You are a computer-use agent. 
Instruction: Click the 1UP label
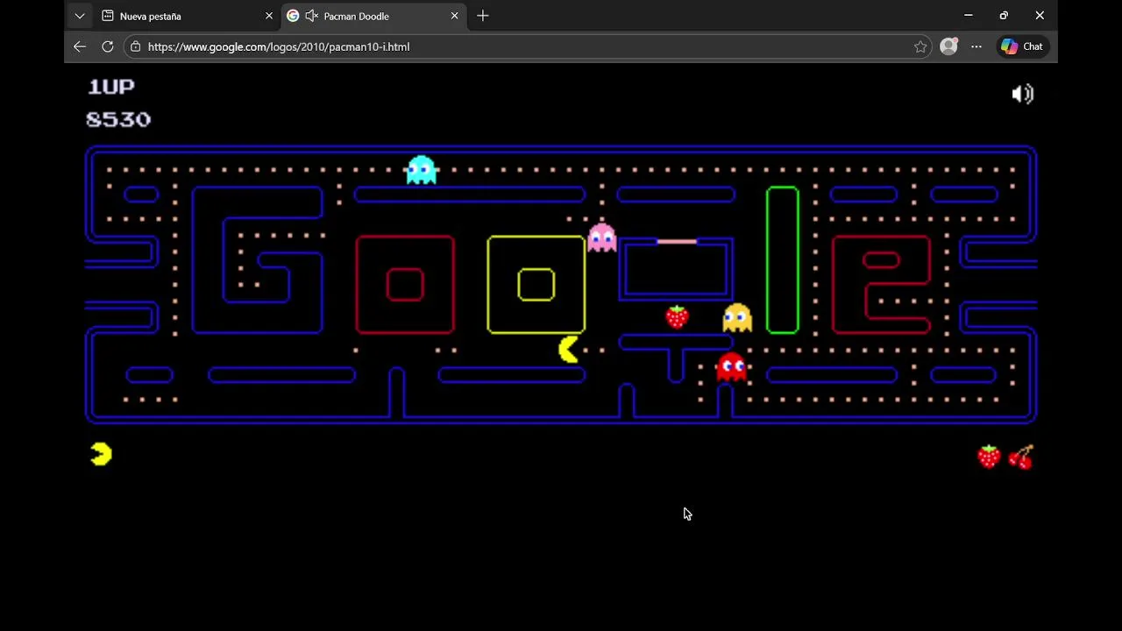pyautogui.click(x=111, y=86)
